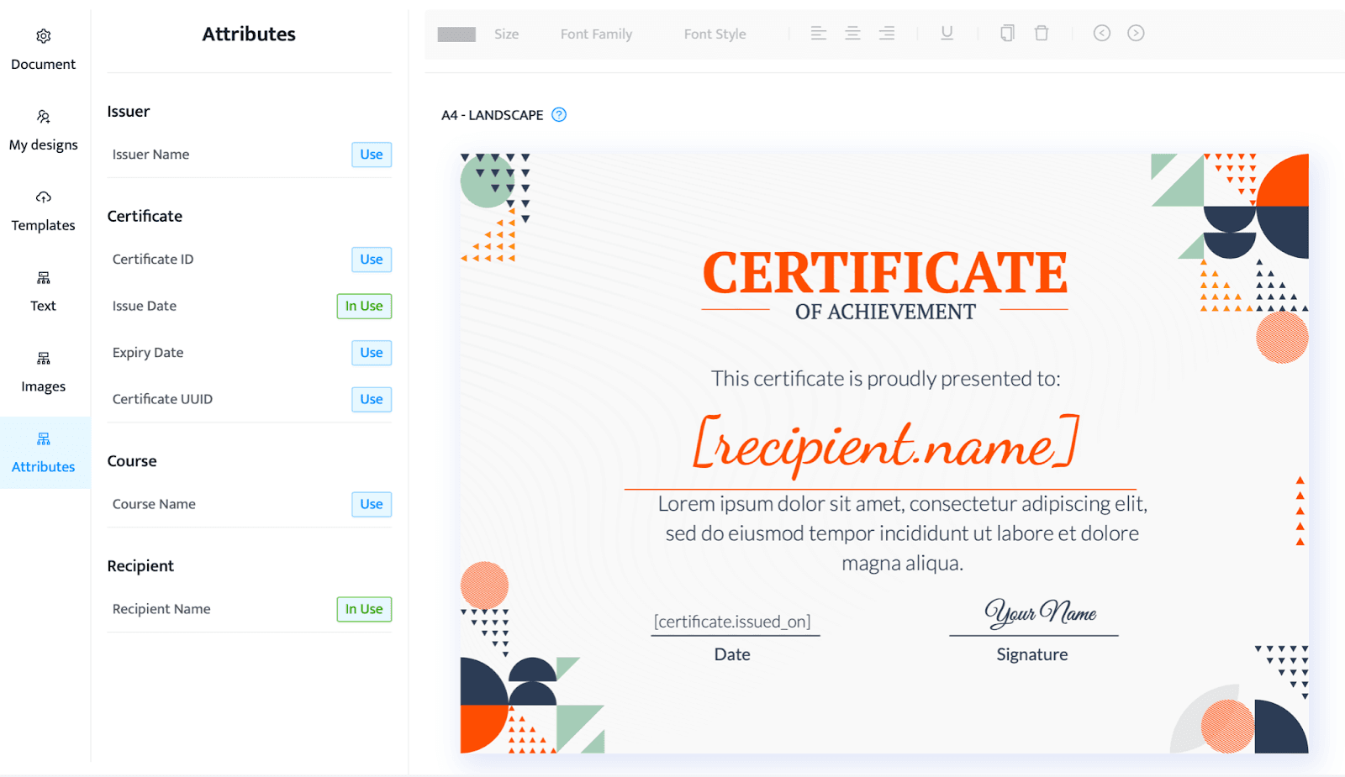Image resolution: width=1345 pixels, height=777 pixels.
Task: Click the Issue Date row label
Action: (145, 306)
